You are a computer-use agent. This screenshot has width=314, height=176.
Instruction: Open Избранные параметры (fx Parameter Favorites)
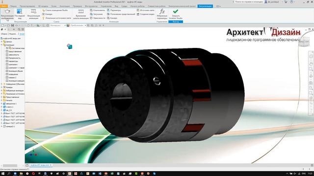162,14
